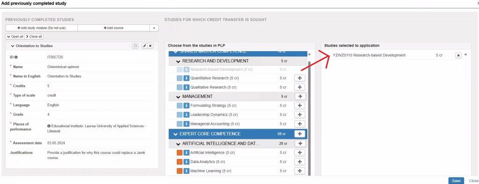Screen dimensions: 479x184
Task: Click assessment date 03.05.2024
Action: pos(56,143)
